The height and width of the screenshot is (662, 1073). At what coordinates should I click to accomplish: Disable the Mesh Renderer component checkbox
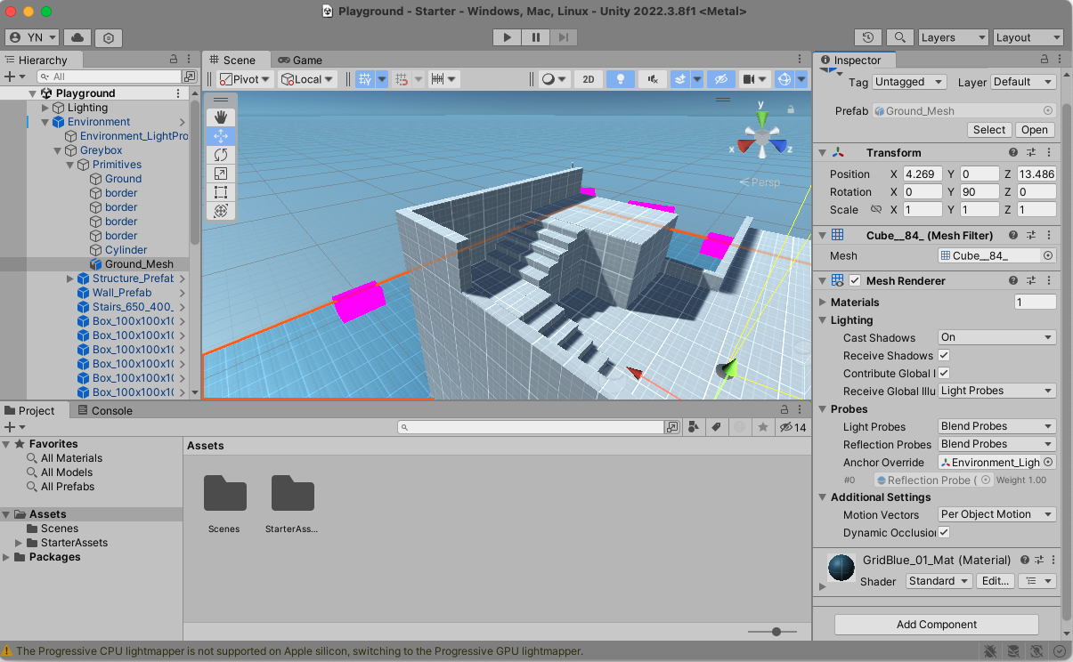(x=855, y=281)
